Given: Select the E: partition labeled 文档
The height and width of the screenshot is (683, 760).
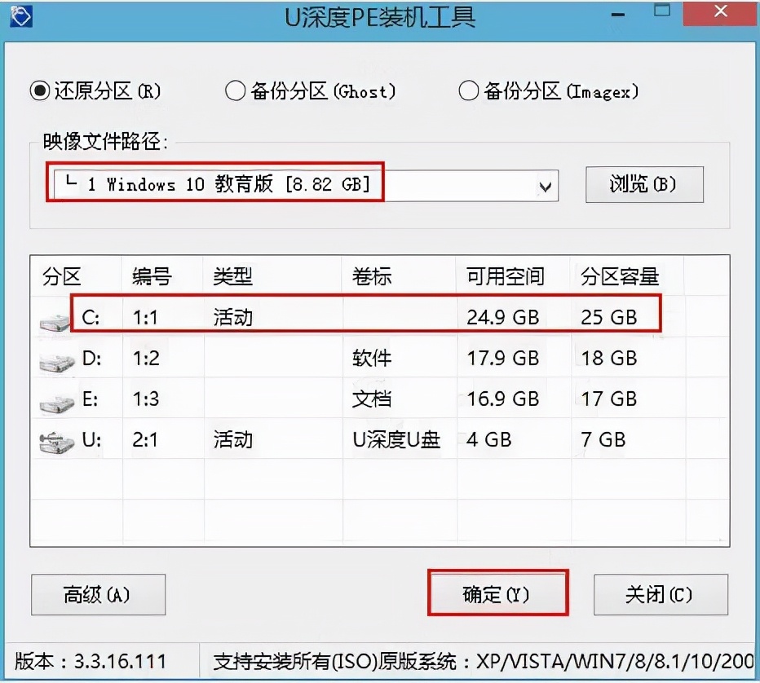Looking at the screenshot, I should click(326, 398).
